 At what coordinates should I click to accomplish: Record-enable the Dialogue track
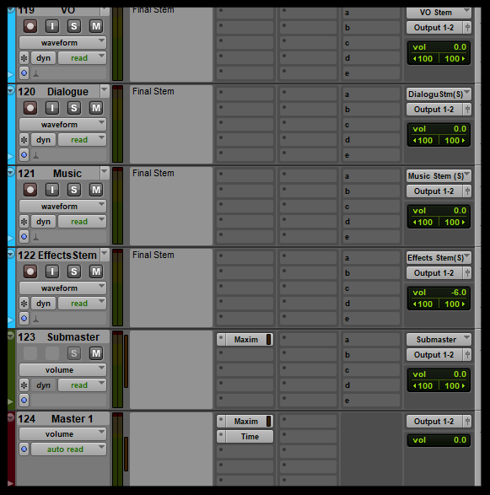tap(30, 108)
